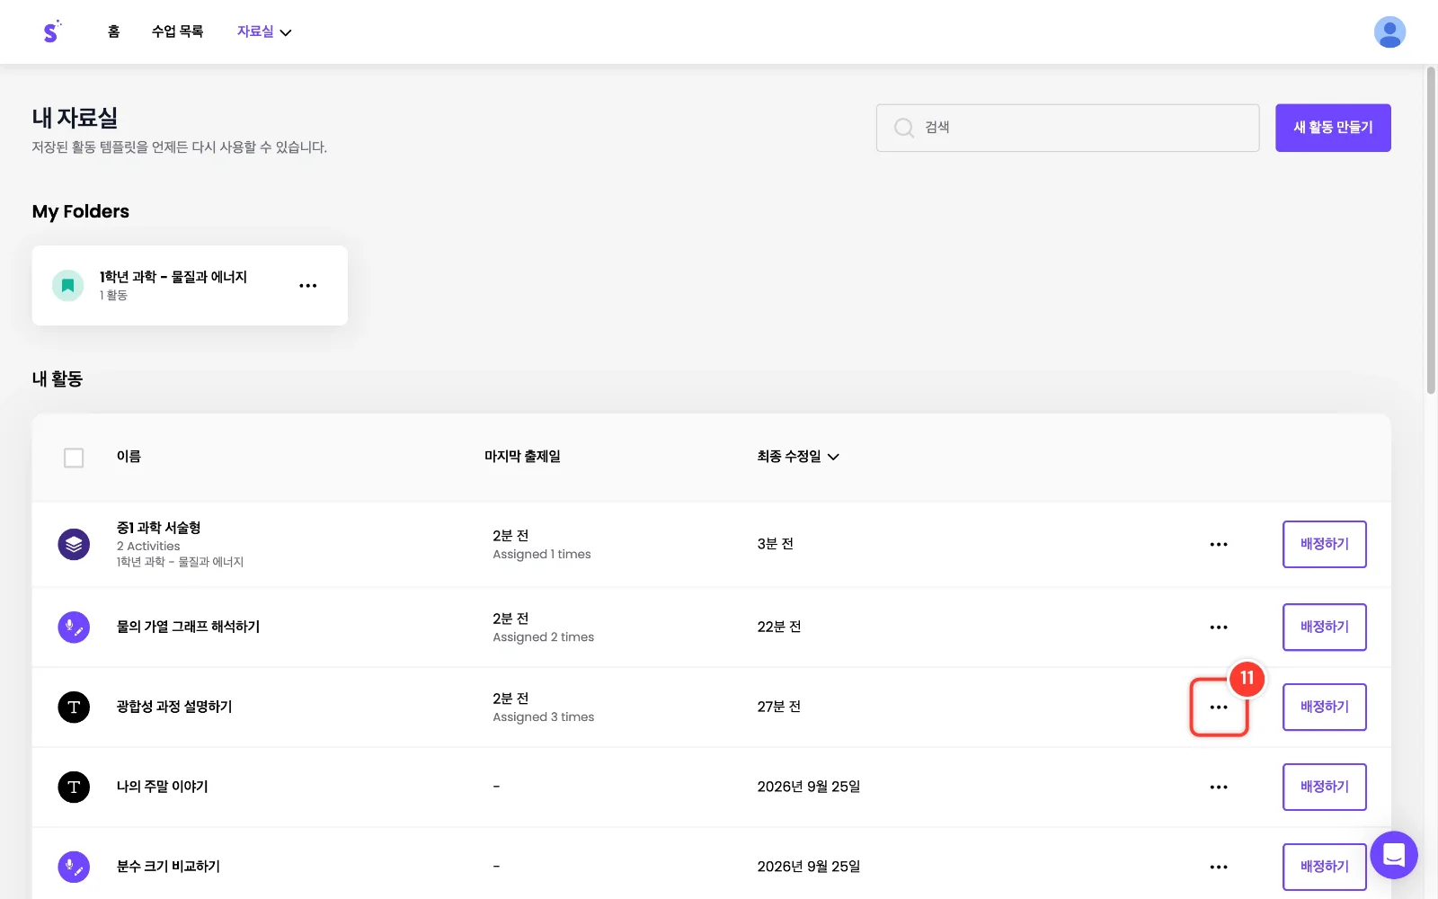The height and width of the screenshot is (899, 1438).
Task: Click the T icon for 광합성 과정 설명하기
Action: click(74, 707)
